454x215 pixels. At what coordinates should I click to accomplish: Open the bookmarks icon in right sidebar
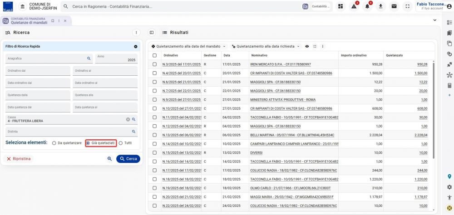tap(449, 33)
